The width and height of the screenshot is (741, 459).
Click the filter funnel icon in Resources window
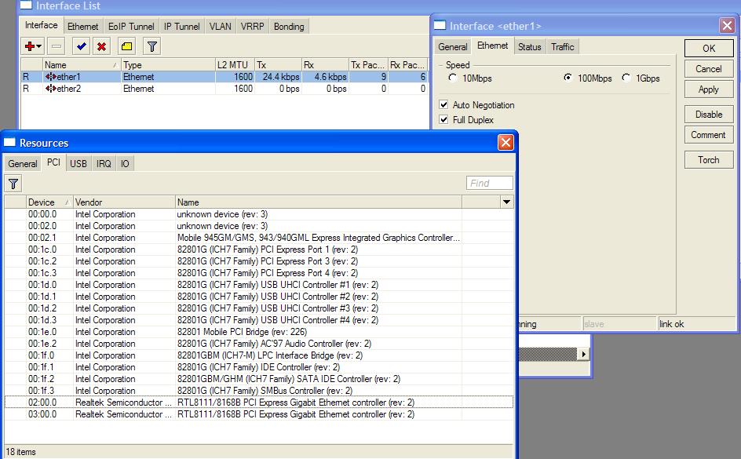(x=13, y=184)
